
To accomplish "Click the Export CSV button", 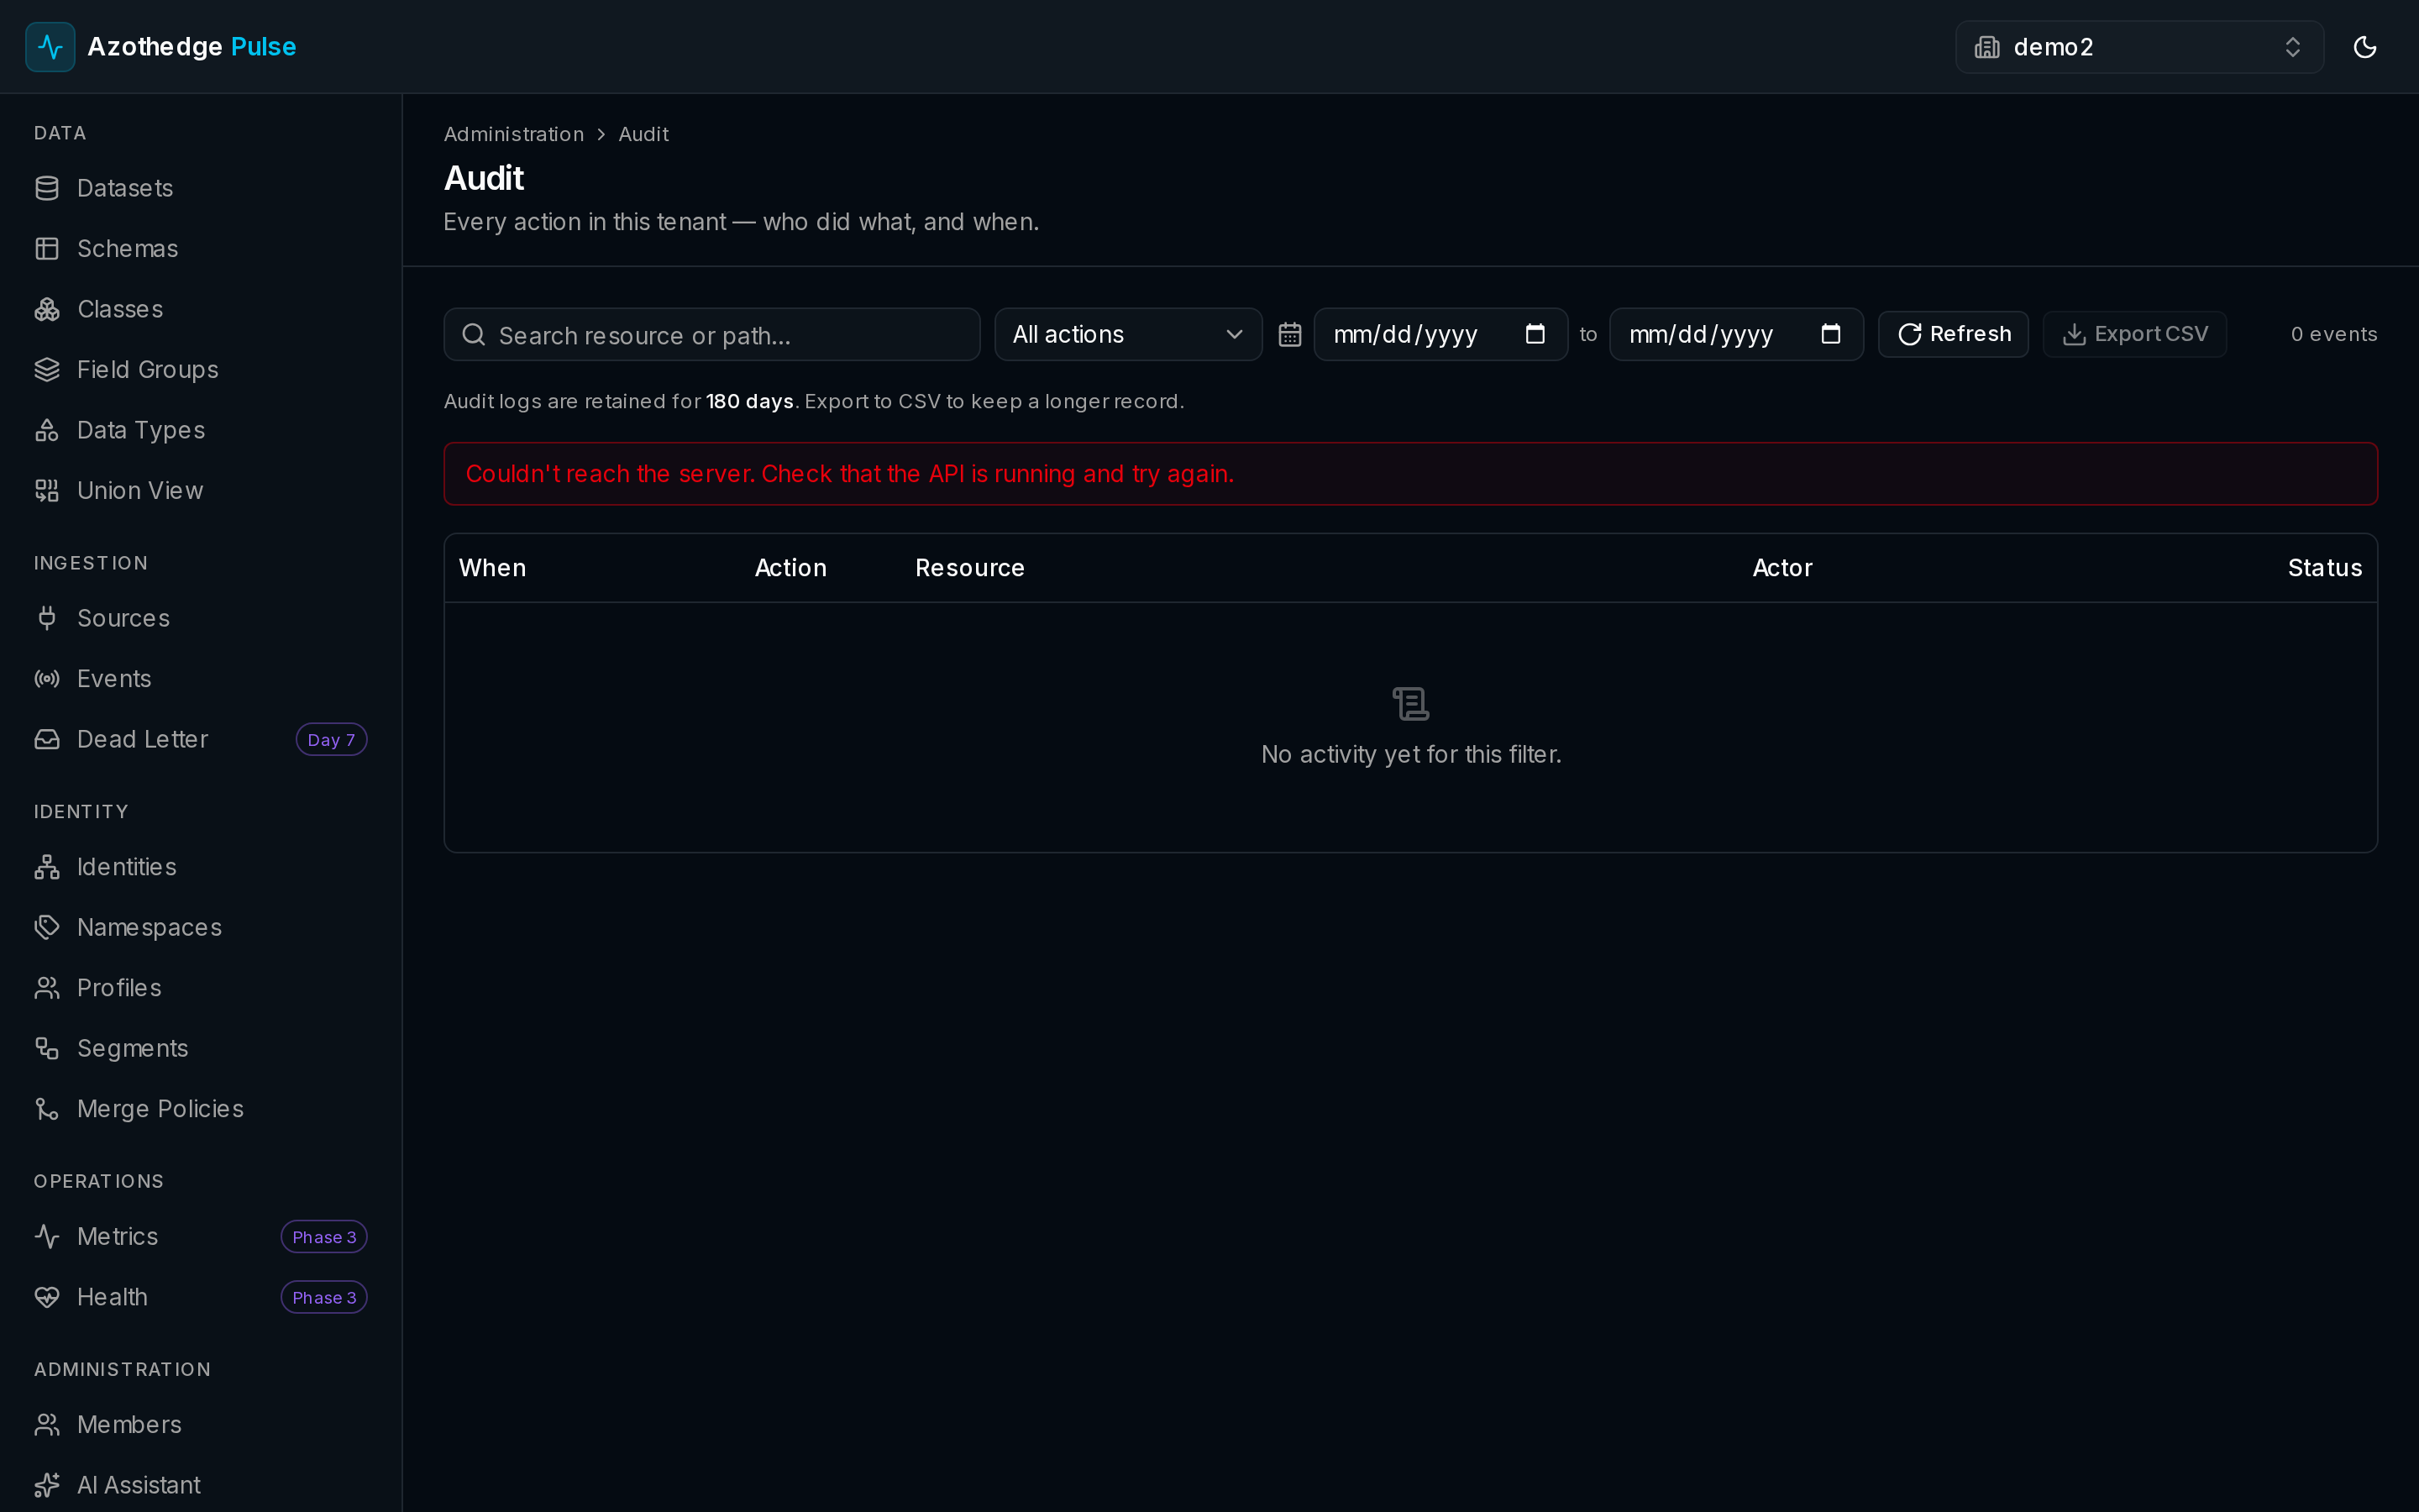I will (2134, 334).
